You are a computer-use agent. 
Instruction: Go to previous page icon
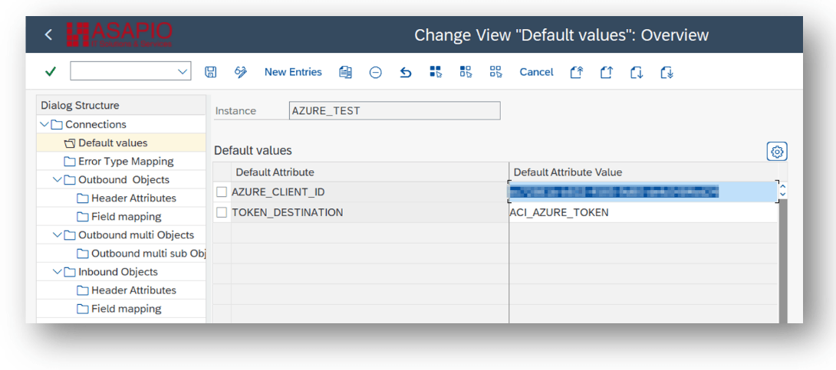point(606,73)
